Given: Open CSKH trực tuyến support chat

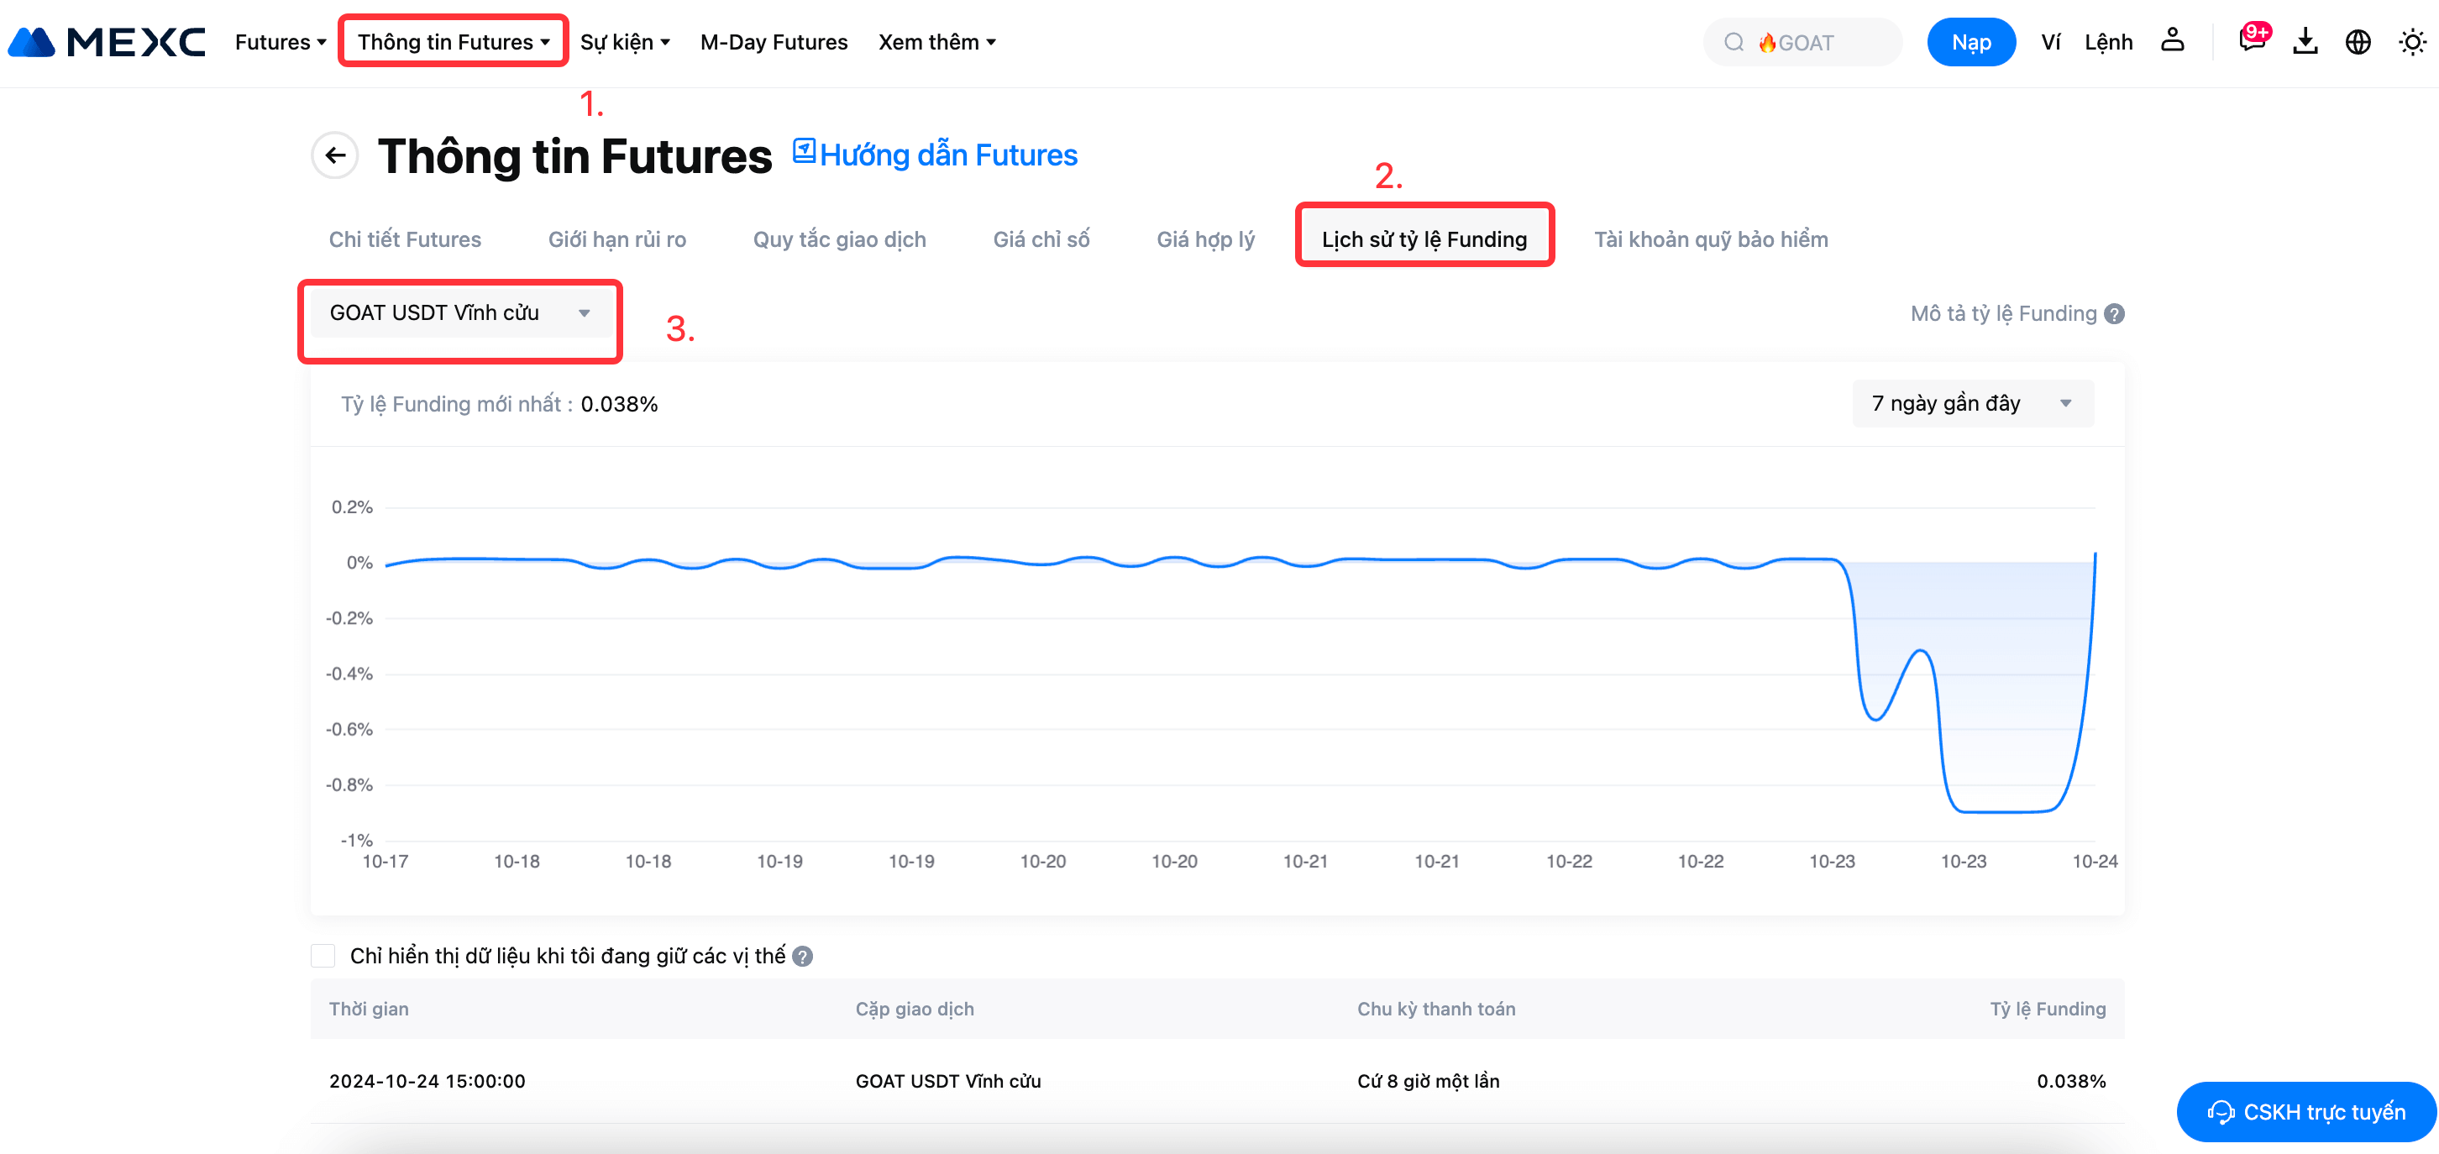Looking at the screenshot, I should tap(2305, 1111).
